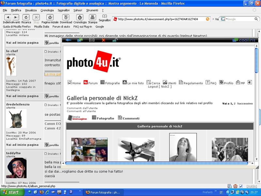Click the Google search field
This screenshot has height=196, width=261.
240,19
